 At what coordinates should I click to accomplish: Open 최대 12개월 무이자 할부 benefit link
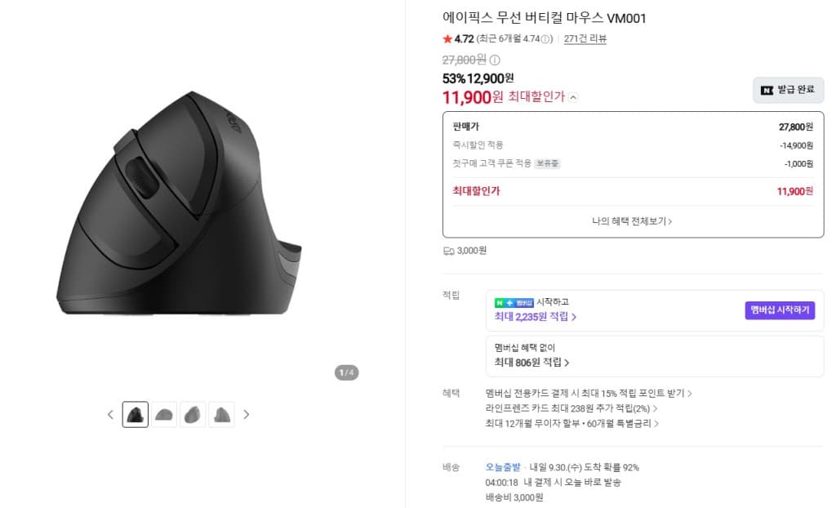point(572,423)
